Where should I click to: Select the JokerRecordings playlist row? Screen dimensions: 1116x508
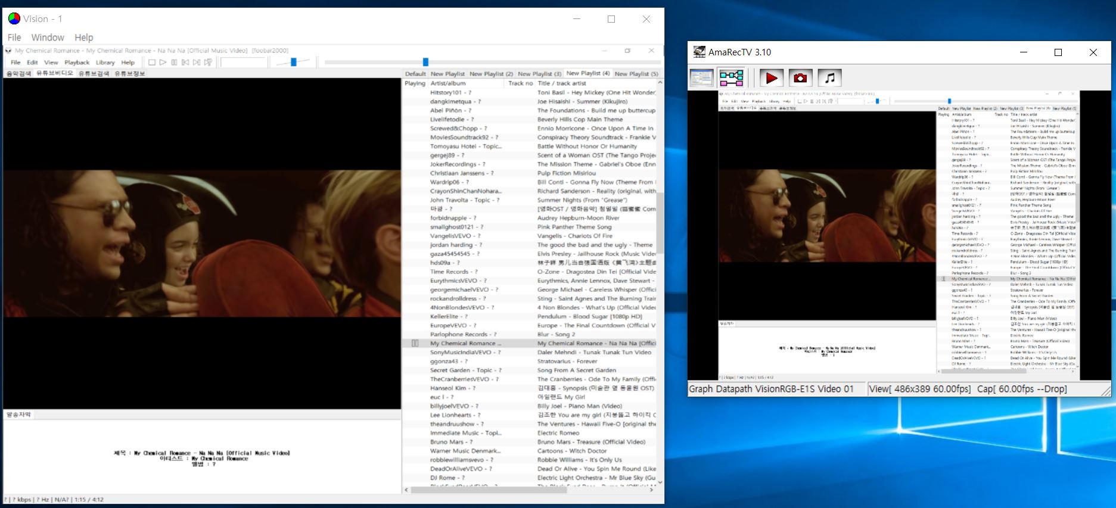pyautogui.click(x=530, y=164)
